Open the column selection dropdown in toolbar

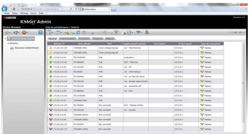[x=59, y=33]
